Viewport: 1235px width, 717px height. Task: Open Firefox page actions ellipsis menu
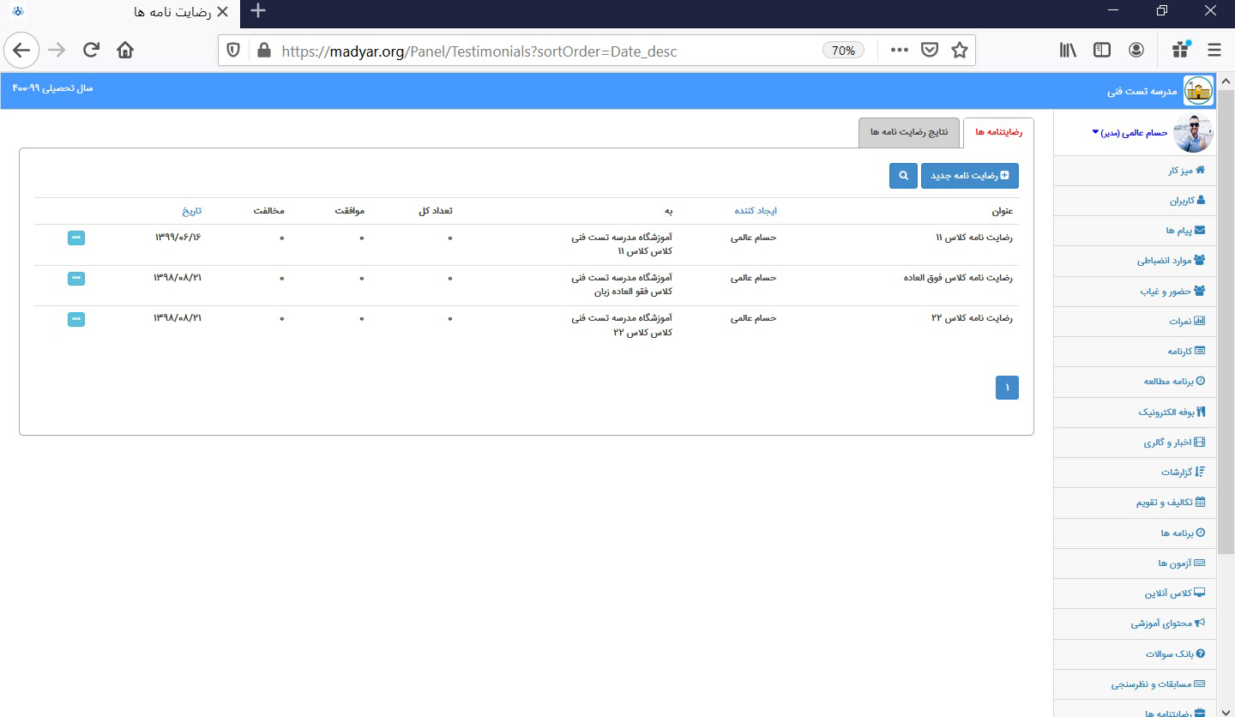899,51
